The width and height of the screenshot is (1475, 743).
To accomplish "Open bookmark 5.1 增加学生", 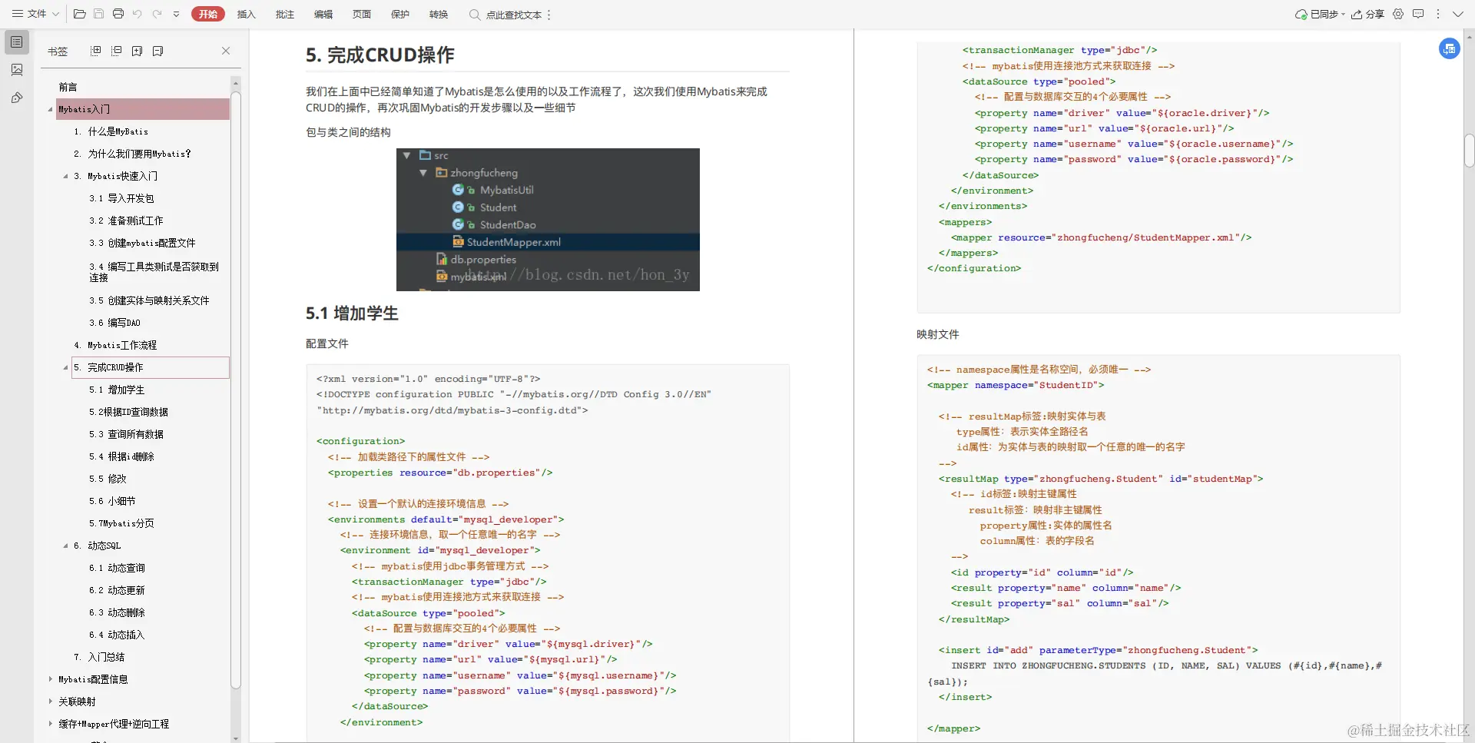I will pyautogui.click(x=117, y=390).
